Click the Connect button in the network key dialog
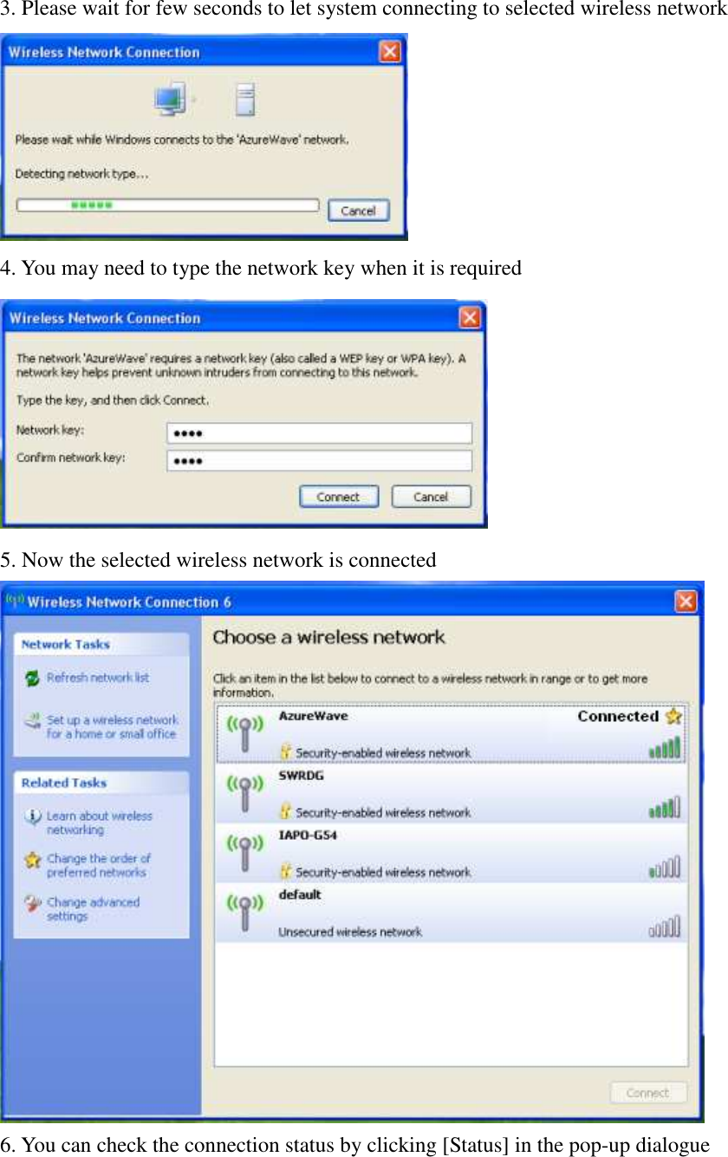The width and height of the screenshot is (728, 1157). [339, 497]
